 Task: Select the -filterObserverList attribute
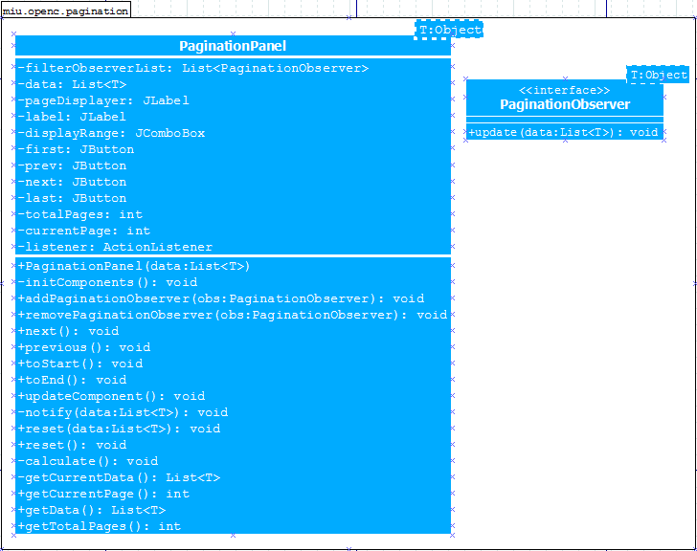193,68
